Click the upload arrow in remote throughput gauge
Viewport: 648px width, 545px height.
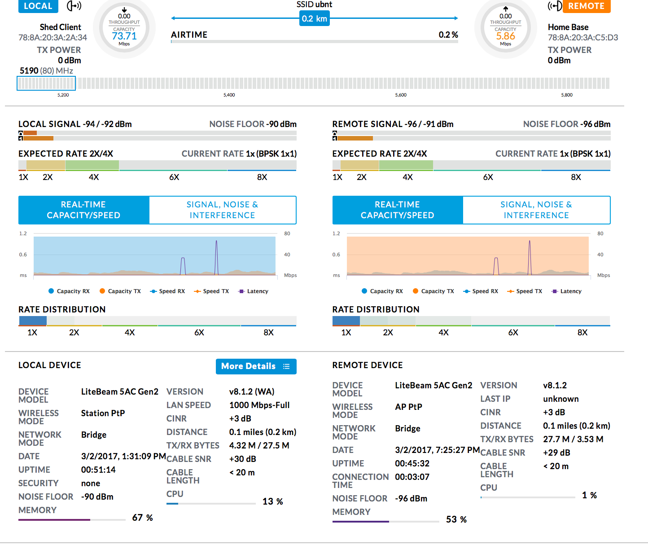pos(506,9)
